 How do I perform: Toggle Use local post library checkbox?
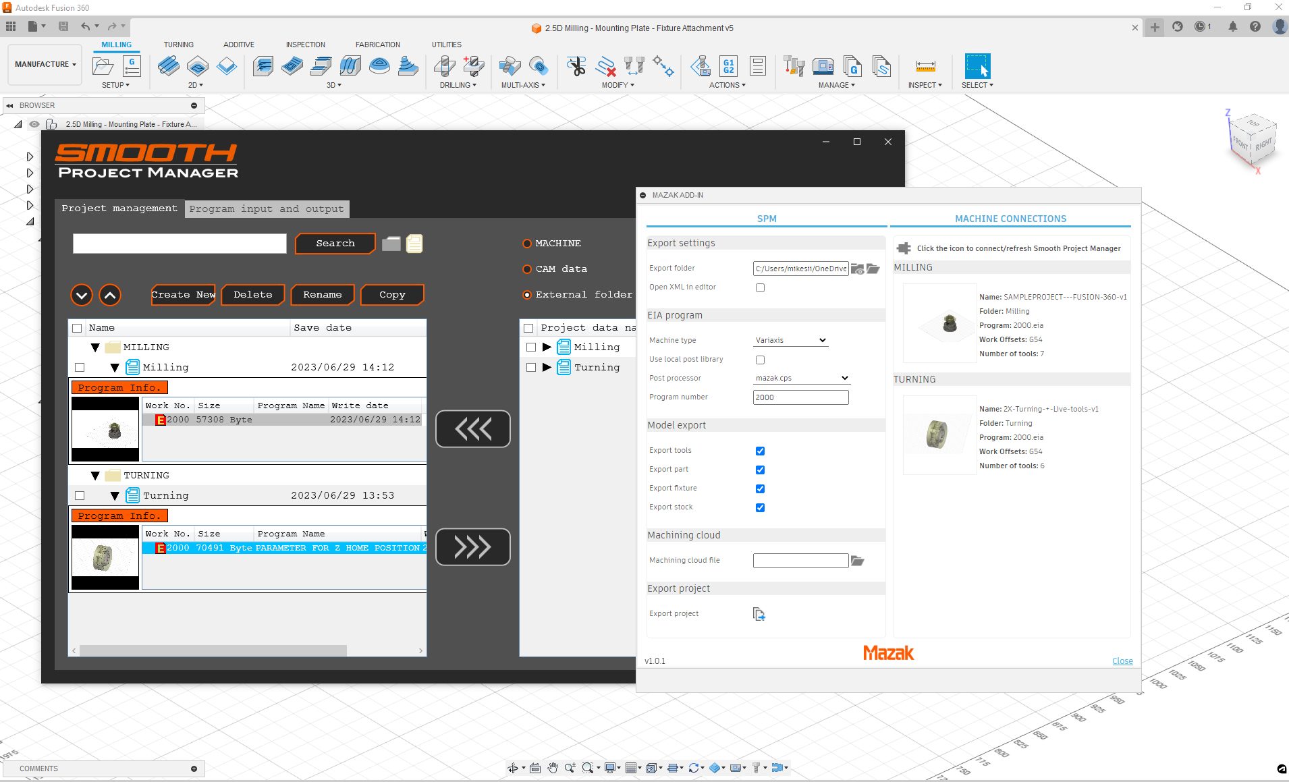point(761,360)
